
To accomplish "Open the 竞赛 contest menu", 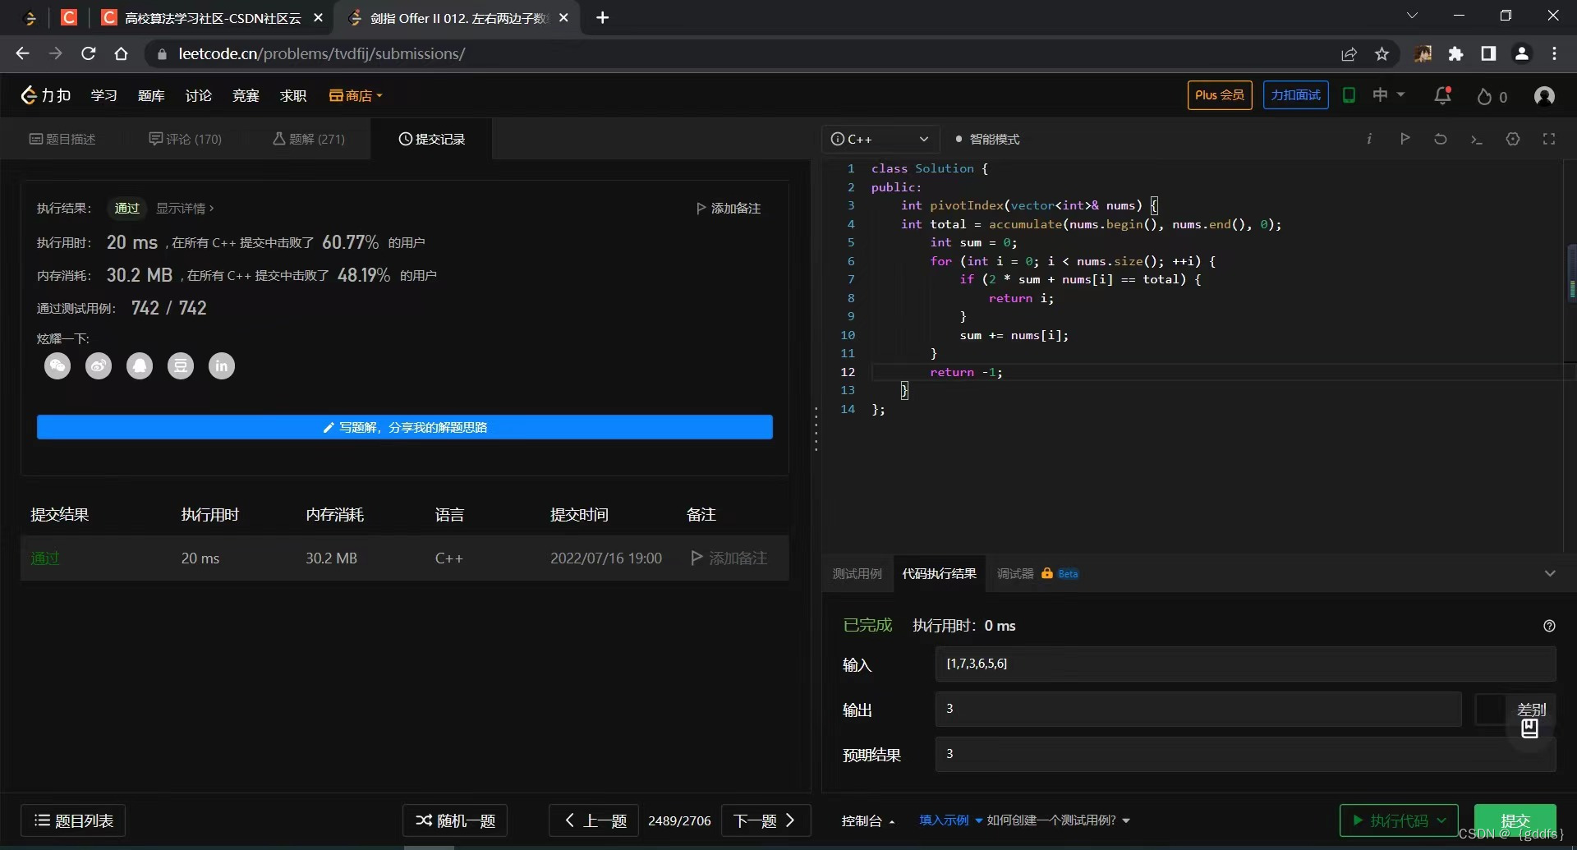I will [246, 96].
